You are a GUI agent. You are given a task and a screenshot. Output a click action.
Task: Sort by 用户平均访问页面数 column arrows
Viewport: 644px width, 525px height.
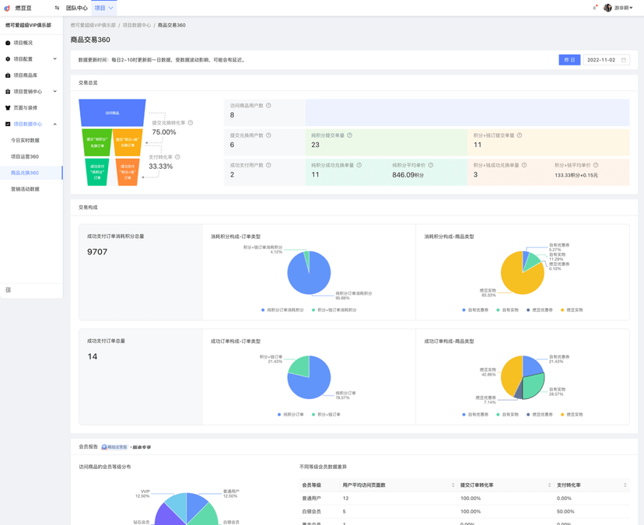[x=453, y=485]
